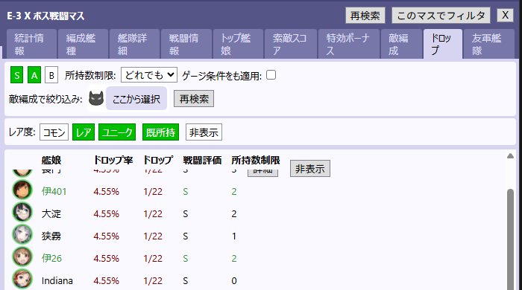The width and height of the screenshot is (522, 290).
Task: Toggle the 非表示 rarity filter
Action: pos(204,132)
